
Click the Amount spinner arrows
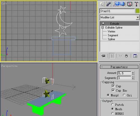coord(133,73)
